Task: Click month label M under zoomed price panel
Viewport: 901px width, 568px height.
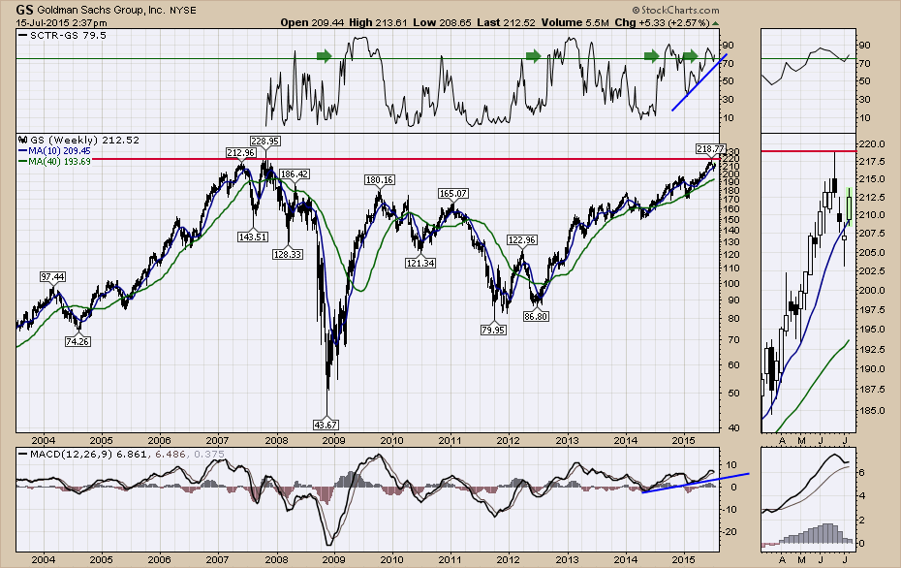Action: point(802,441)
